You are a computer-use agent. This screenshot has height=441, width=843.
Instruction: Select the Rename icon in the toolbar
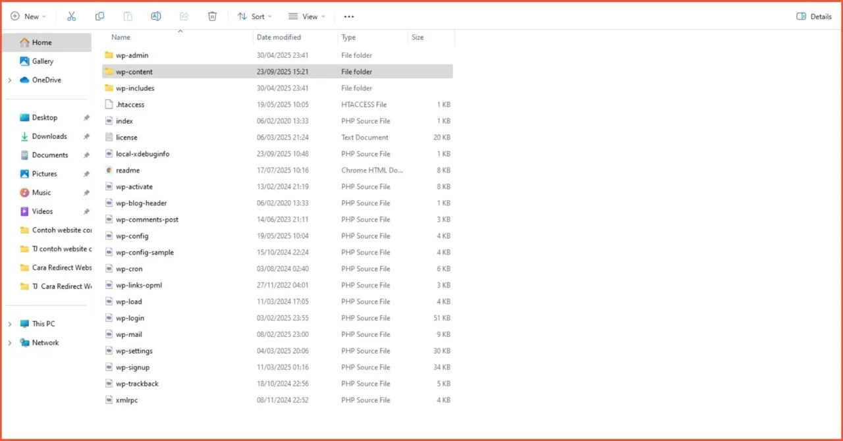[156, 16]
